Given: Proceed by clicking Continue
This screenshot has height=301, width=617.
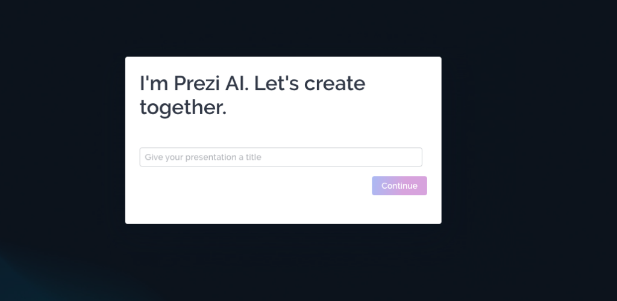Looking at the screenshot, I should [x=399, y=186].
